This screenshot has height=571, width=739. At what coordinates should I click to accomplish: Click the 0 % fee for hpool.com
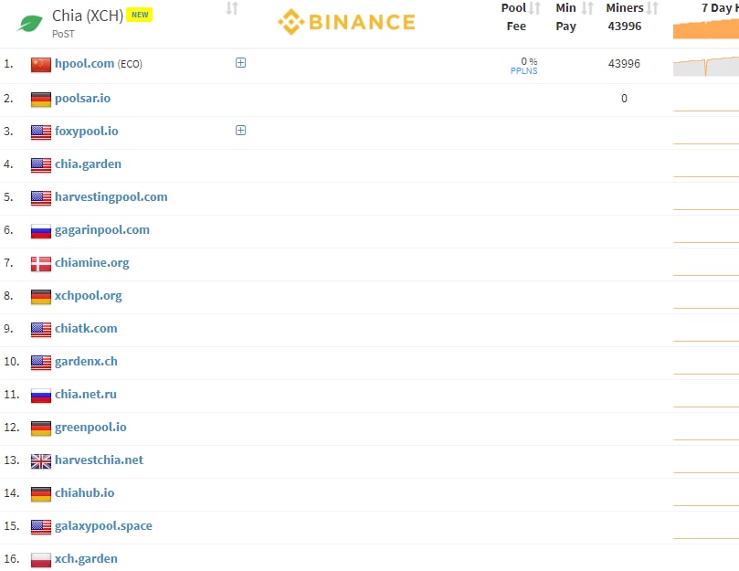529,61
